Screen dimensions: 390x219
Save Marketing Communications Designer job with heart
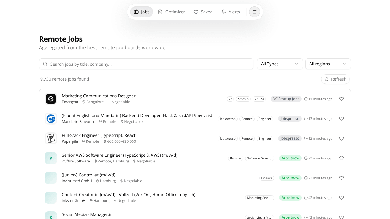342,99
